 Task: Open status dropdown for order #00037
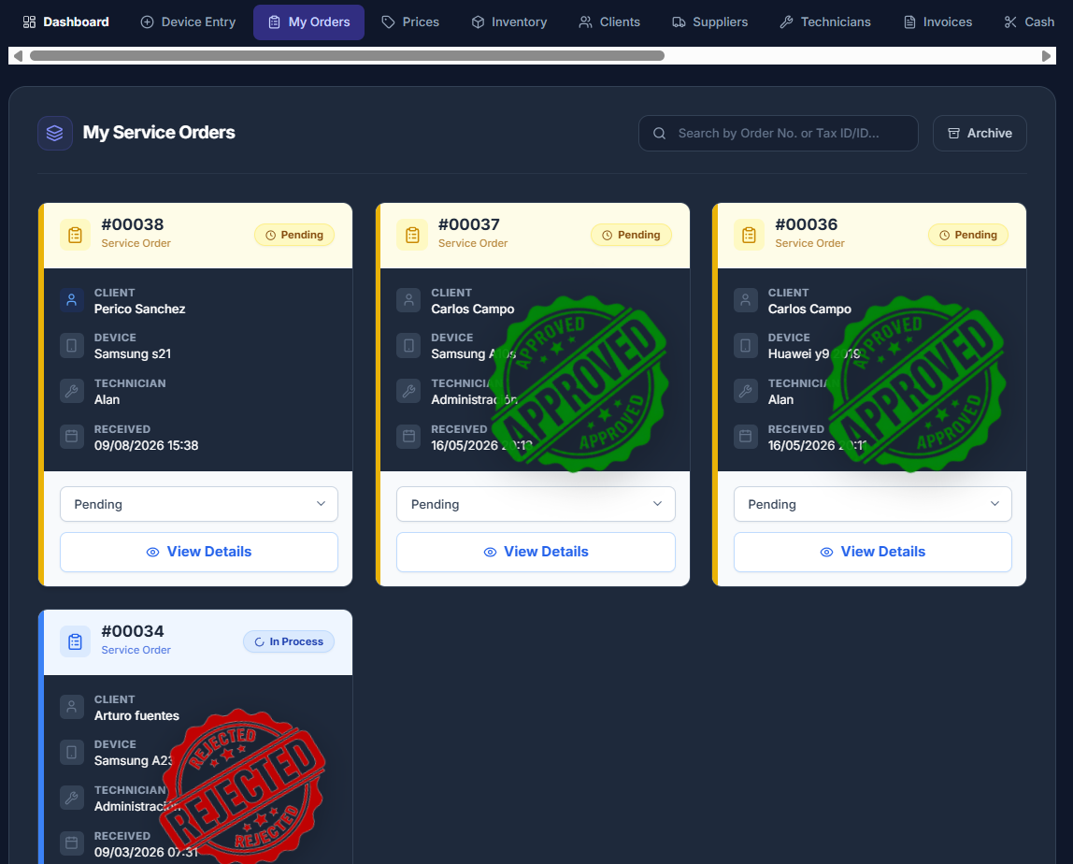click(536, 504)
